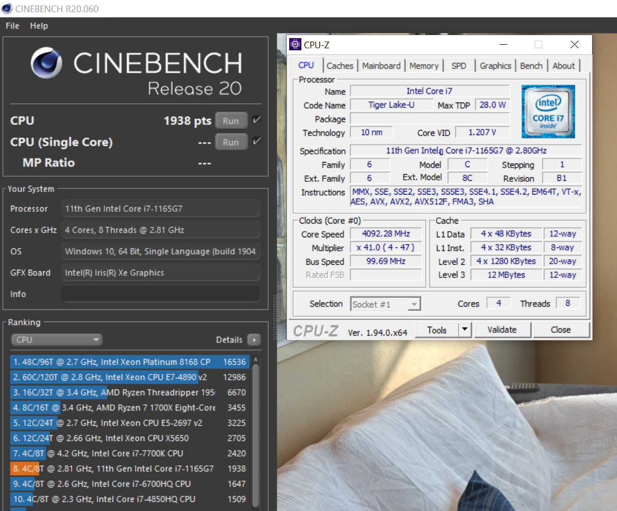The height and width of the screenshot is (511, 617).
Task: Click the Cores count value in CPU-Z
Action: tap(499, 303)
